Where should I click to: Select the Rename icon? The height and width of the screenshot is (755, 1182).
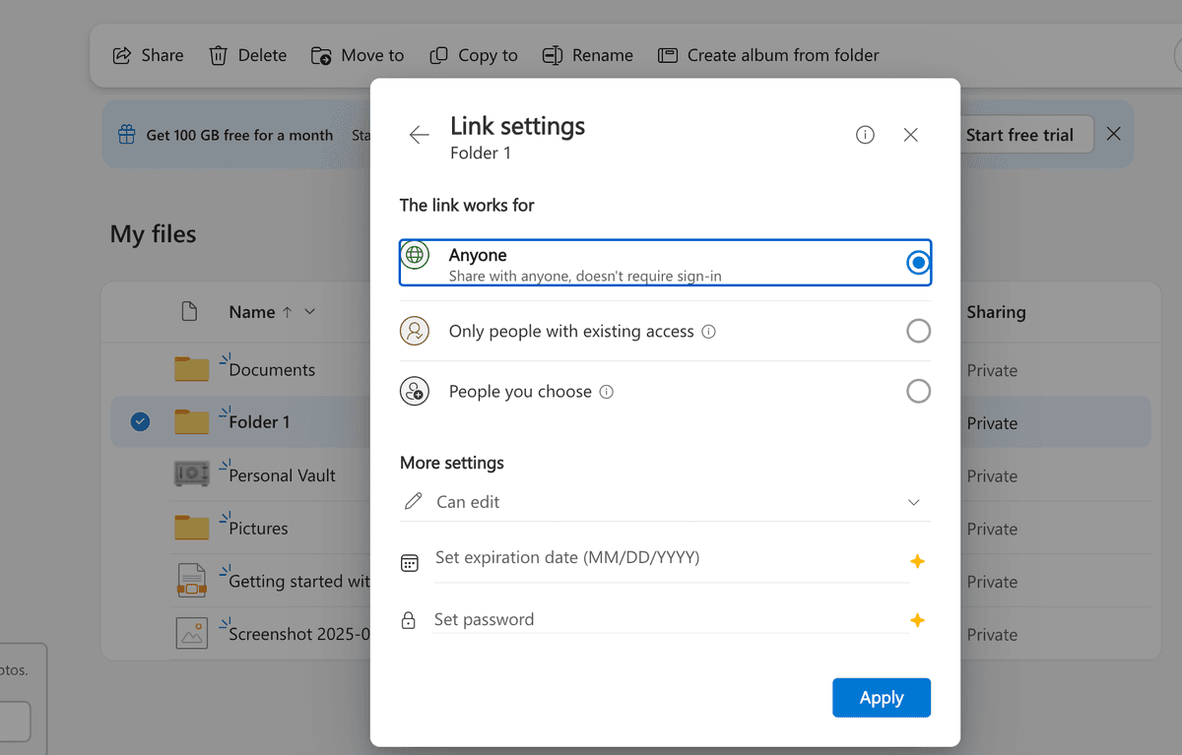(x=552, y=55)
